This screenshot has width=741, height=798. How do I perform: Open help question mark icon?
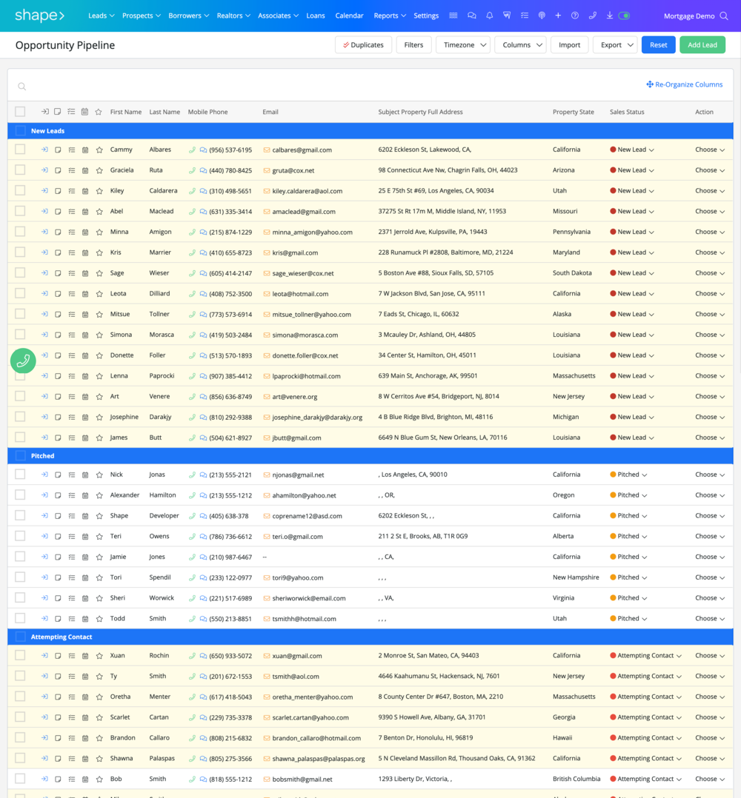[575, 16]
